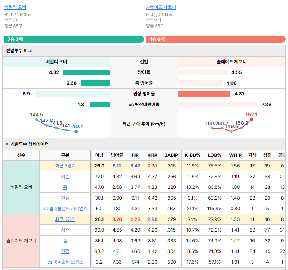
Task: Click 슬레이드 체코니's 홈 link
Action: pos(65,240)
